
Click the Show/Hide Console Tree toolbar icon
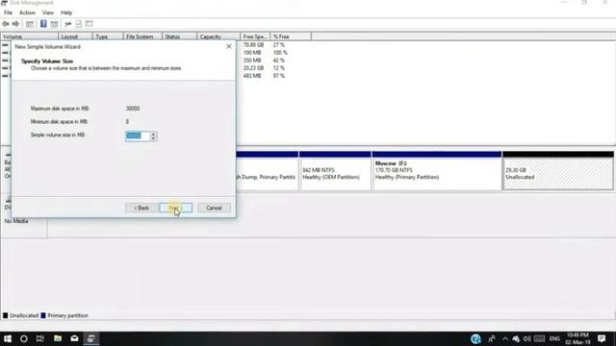(30, 24)
